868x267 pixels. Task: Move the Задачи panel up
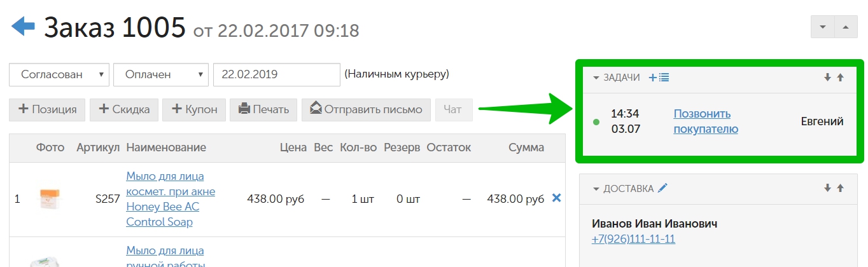pos(840,78)
